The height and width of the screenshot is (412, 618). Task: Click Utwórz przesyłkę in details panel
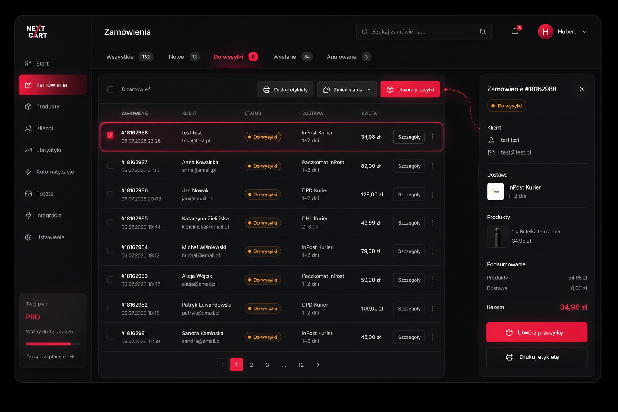tap(537, 332)
